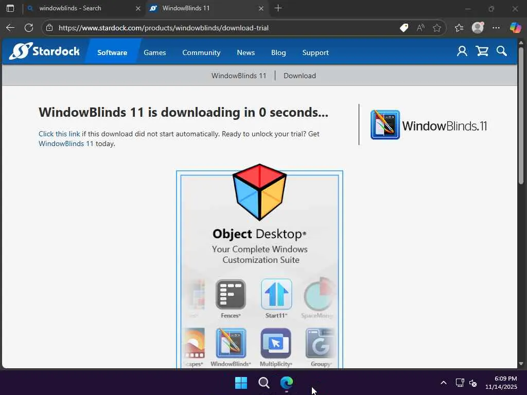
Task: Close the WindowBlinds 11 tab
Action: coord(261,8)
